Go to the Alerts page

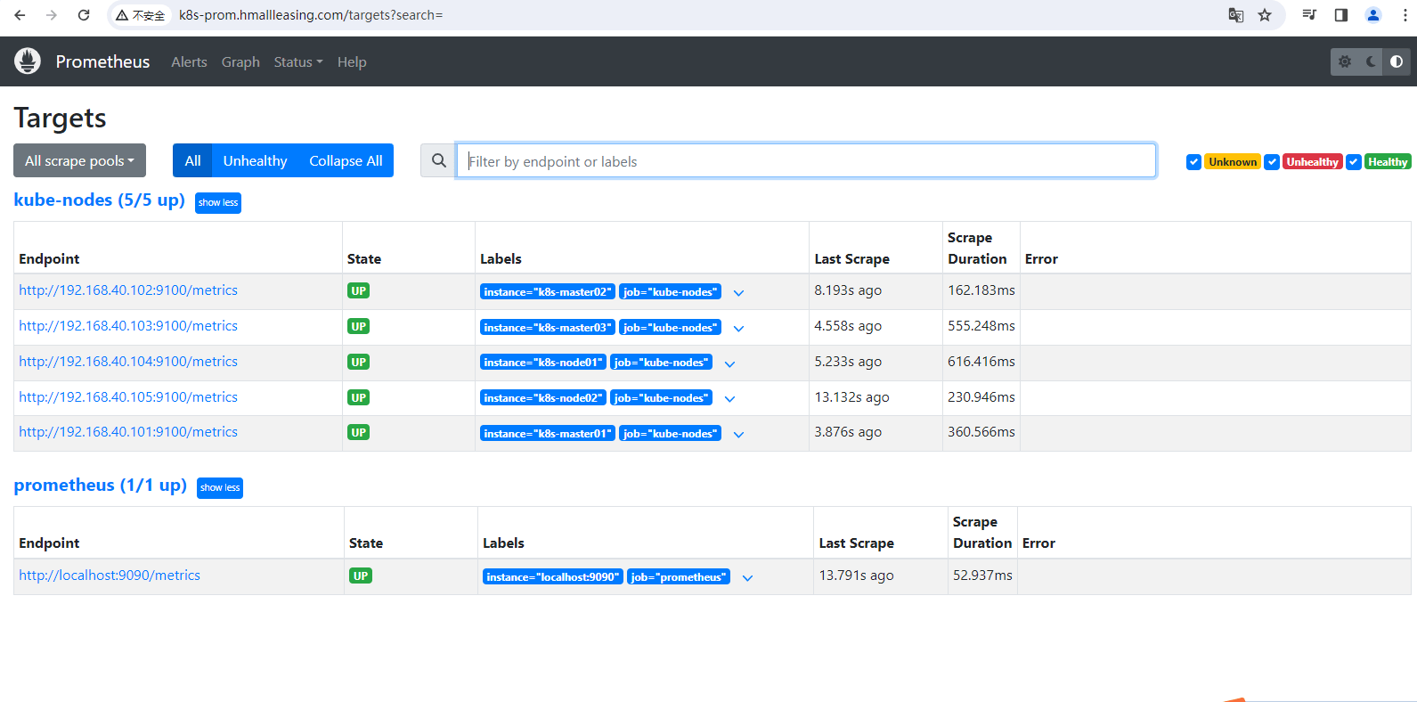tap(189, 62)
